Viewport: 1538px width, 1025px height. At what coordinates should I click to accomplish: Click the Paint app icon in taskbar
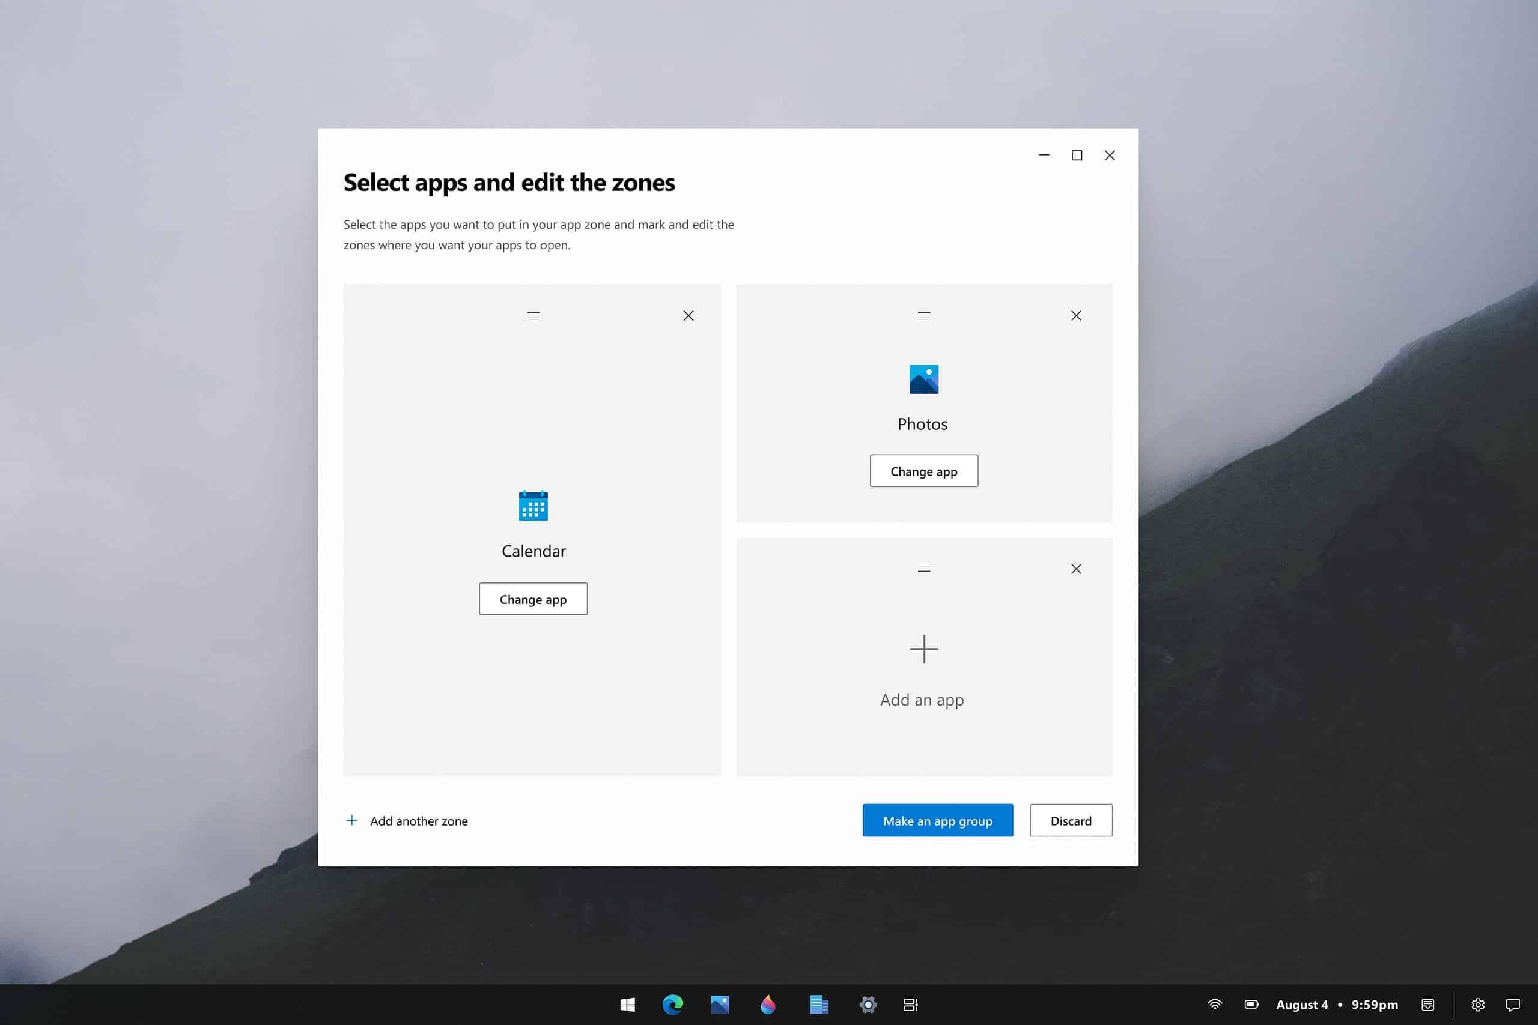tap(769, 1006)
